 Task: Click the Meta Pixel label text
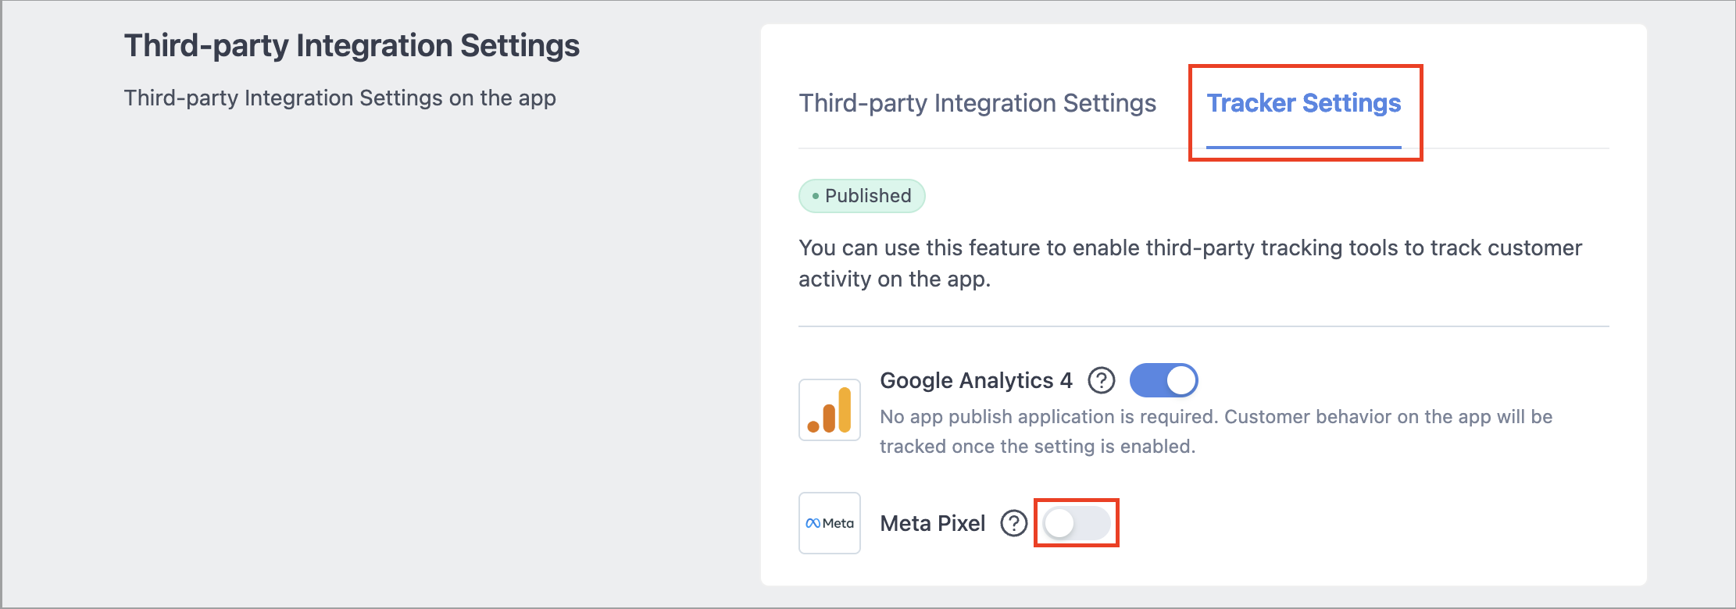[x=933, y=523]
